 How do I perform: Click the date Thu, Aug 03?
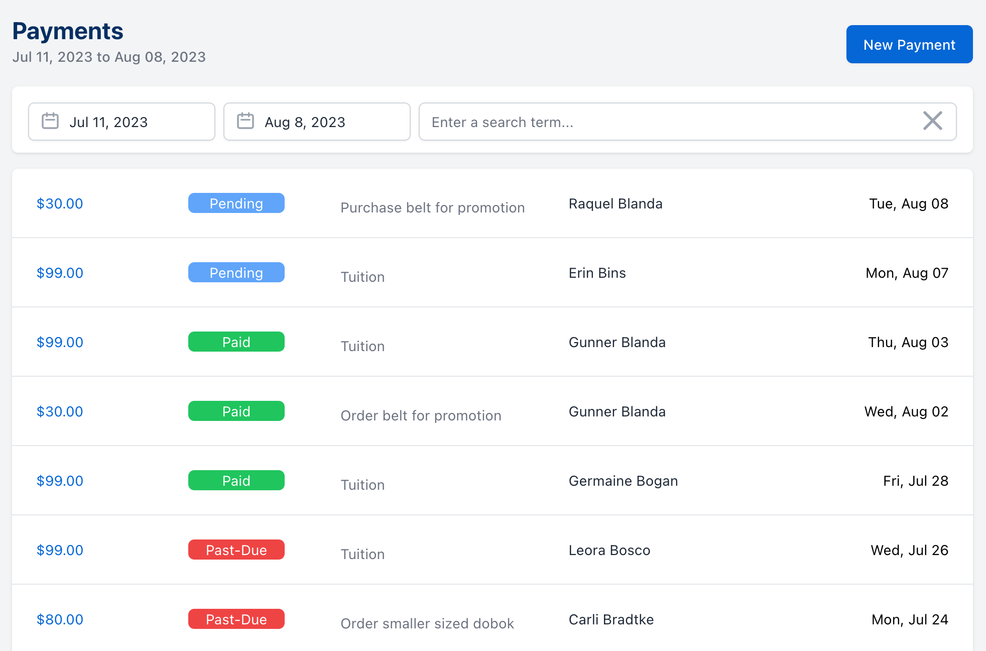(x=908, y=342)
